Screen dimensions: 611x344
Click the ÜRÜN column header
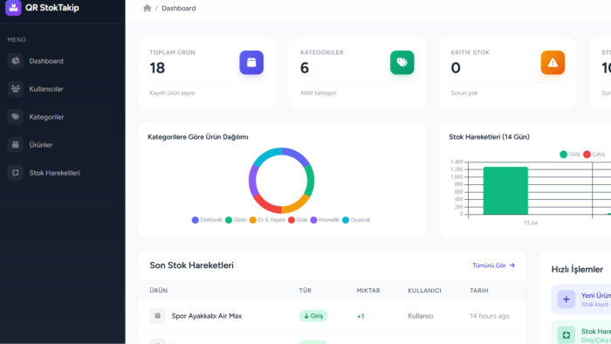point(159,291)
